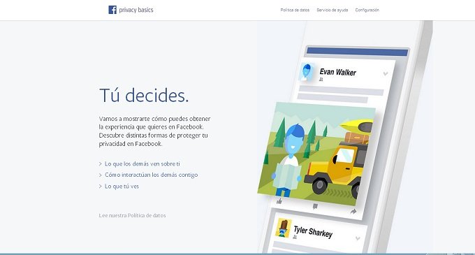Open Servicio de ayuda menu item
Screen dimensions: 475x255
pyautogui.click(x=332, y=10)
